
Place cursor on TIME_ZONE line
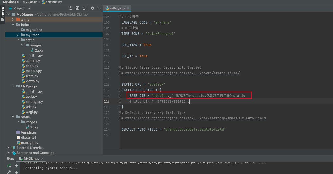(148, 34)
